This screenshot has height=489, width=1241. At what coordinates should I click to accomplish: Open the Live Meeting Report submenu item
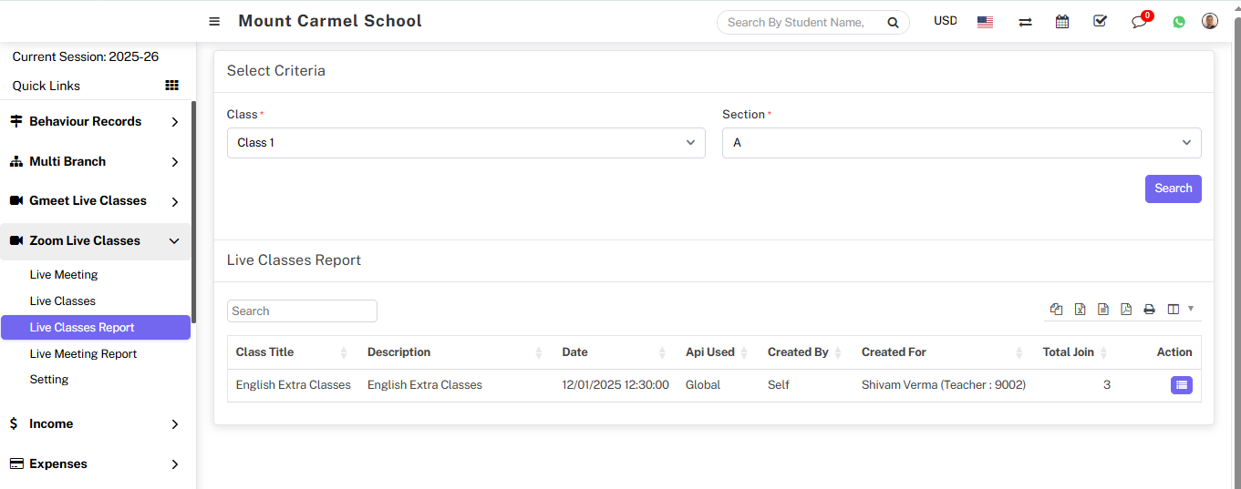point(83,353)
